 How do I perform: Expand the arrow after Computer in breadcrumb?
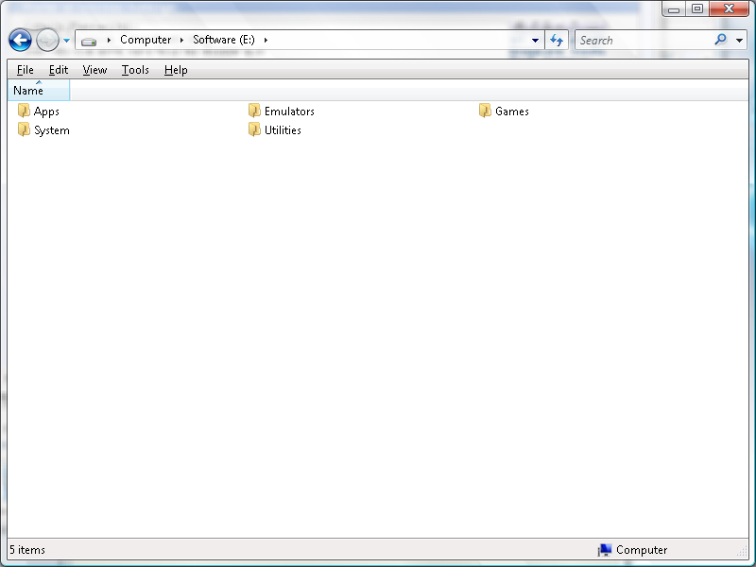click(182, 40)
